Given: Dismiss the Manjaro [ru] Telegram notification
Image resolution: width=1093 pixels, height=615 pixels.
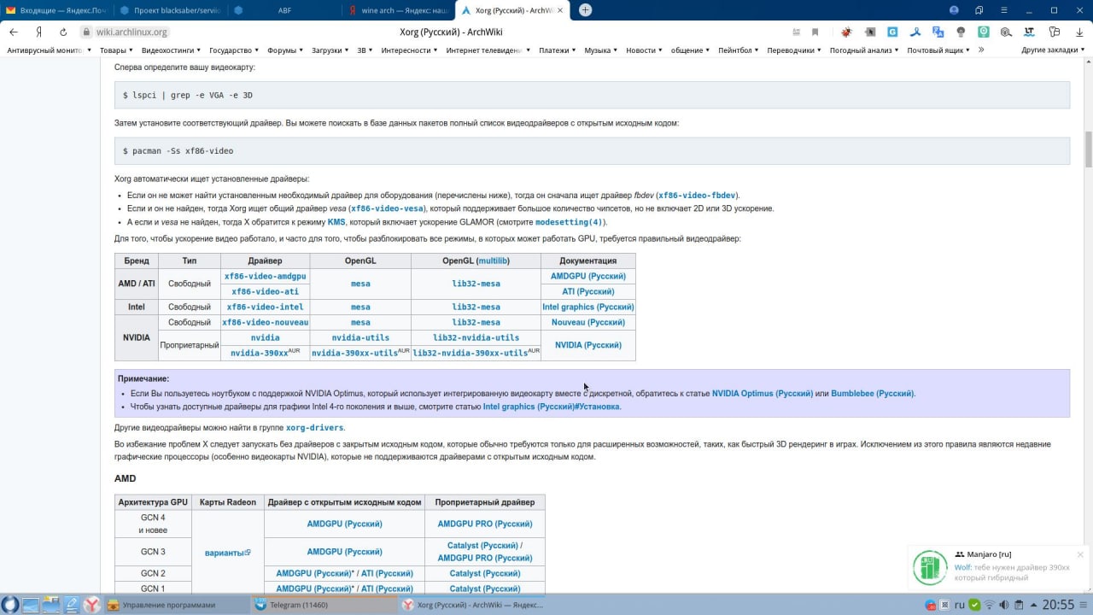Looking at the screenshot, I should [x=1080, y=554].
